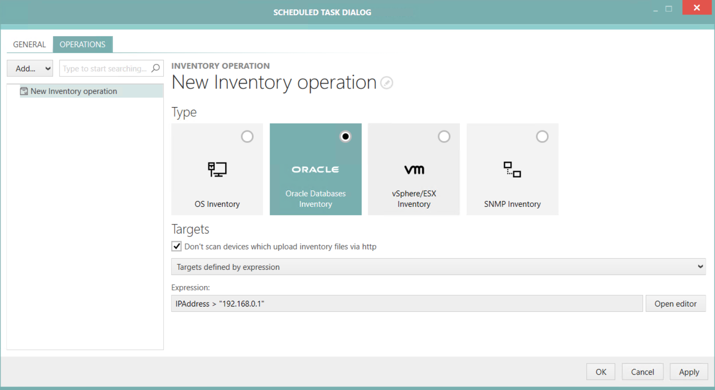Click the pencil icon to rename operation
The image size is (715, 390).
386,83
